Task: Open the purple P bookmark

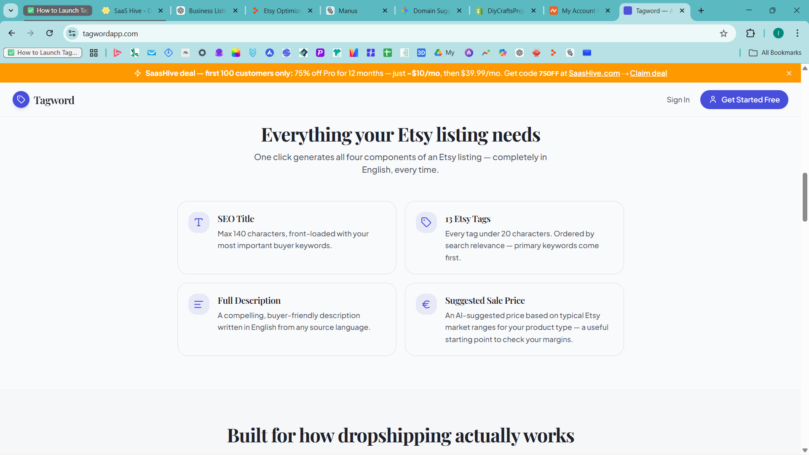Action: pos(320,53)
